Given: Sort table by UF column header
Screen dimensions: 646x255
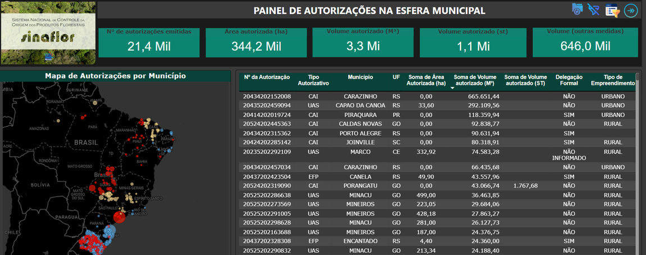Looking at the screenshot, I should (396, 77).
